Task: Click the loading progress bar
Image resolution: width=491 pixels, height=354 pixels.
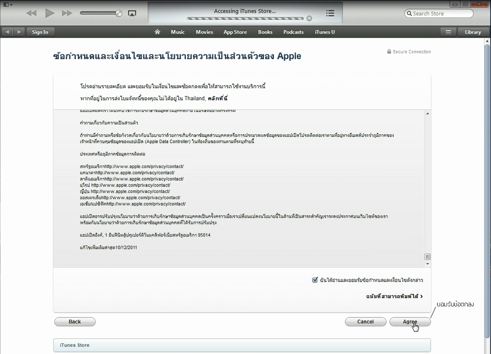Action: click(245, 18)
